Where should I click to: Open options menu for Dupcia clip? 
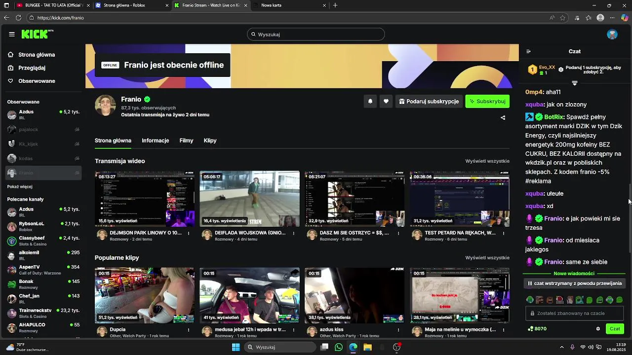pyautogui.click(x=189, y=330)
